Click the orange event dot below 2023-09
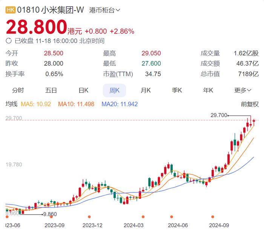The height and width of the screenshot is (232, 264). (51, 217)
